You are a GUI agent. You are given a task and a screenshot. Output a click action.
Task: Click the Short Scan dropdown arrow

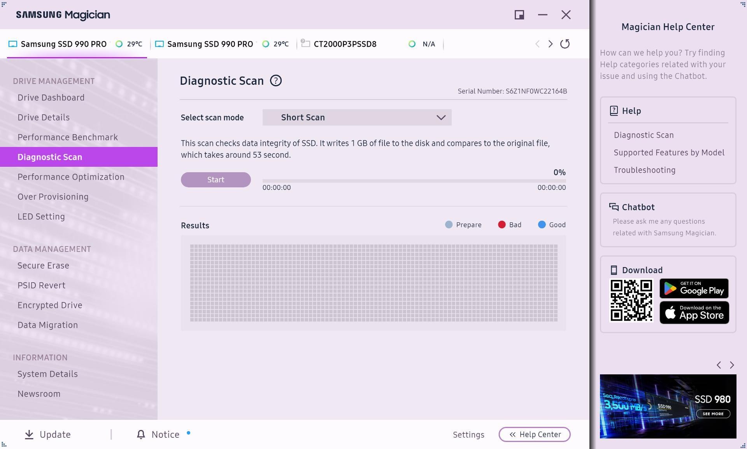[x=441, y=117]
